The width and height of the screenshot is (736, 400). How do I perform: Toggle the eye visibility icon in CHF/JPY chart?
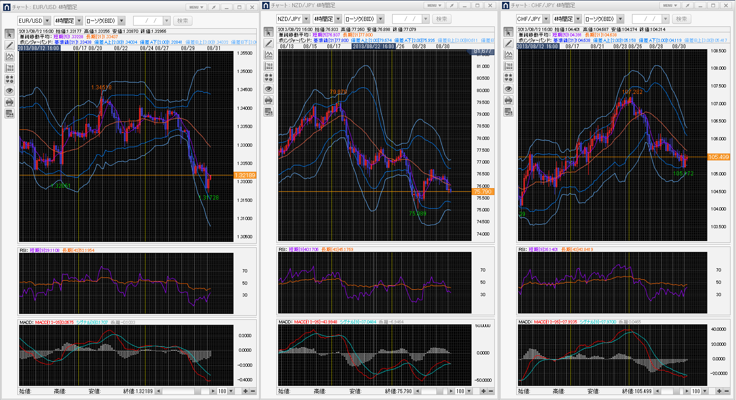pyautogui.click(x=508, y=89)
